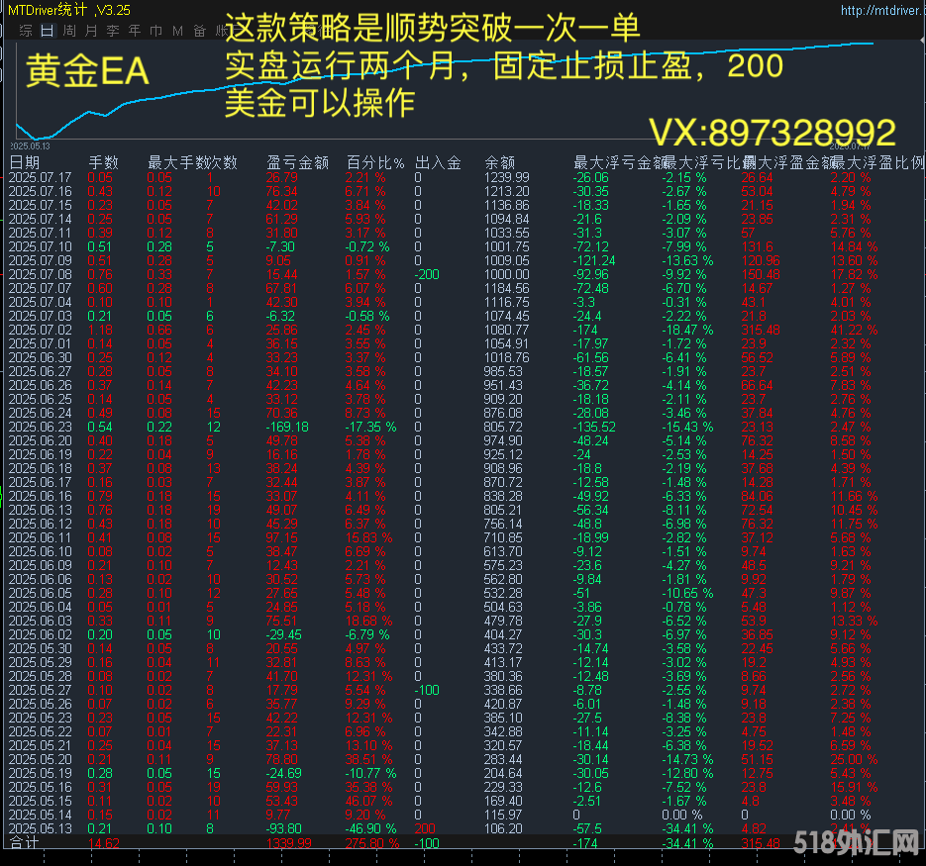Click the 日期 column header
This screenshot has height=866, width=926.
pyautogui.click(x=24, y=162)
